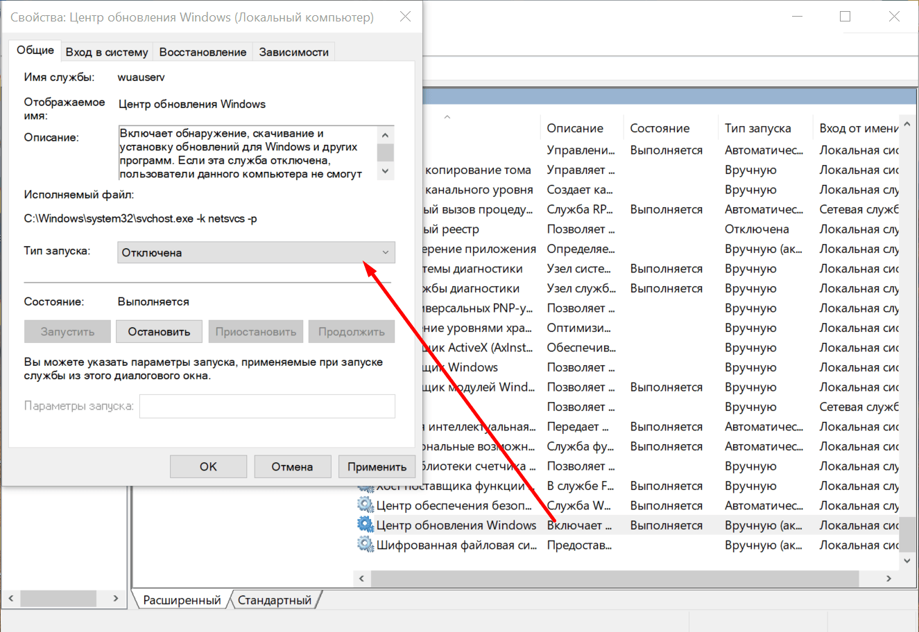The height and width of the screenshot is (632, 919).
Task: Click the wuauserv service name text
Action: click(141, 77)
